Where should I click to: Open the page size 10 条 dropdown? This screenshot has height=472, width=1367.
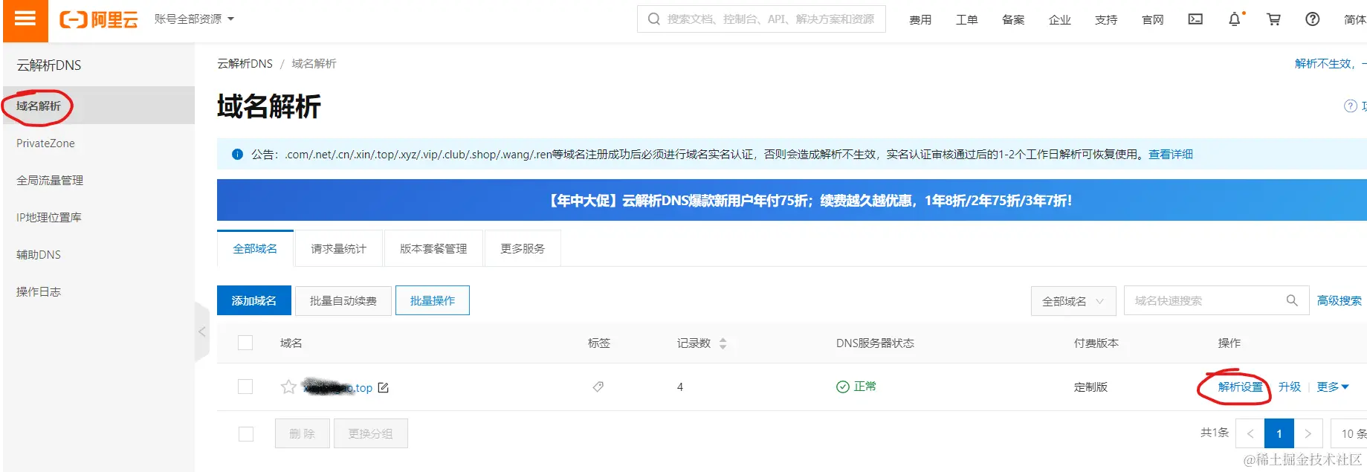tap(1348, 433)
